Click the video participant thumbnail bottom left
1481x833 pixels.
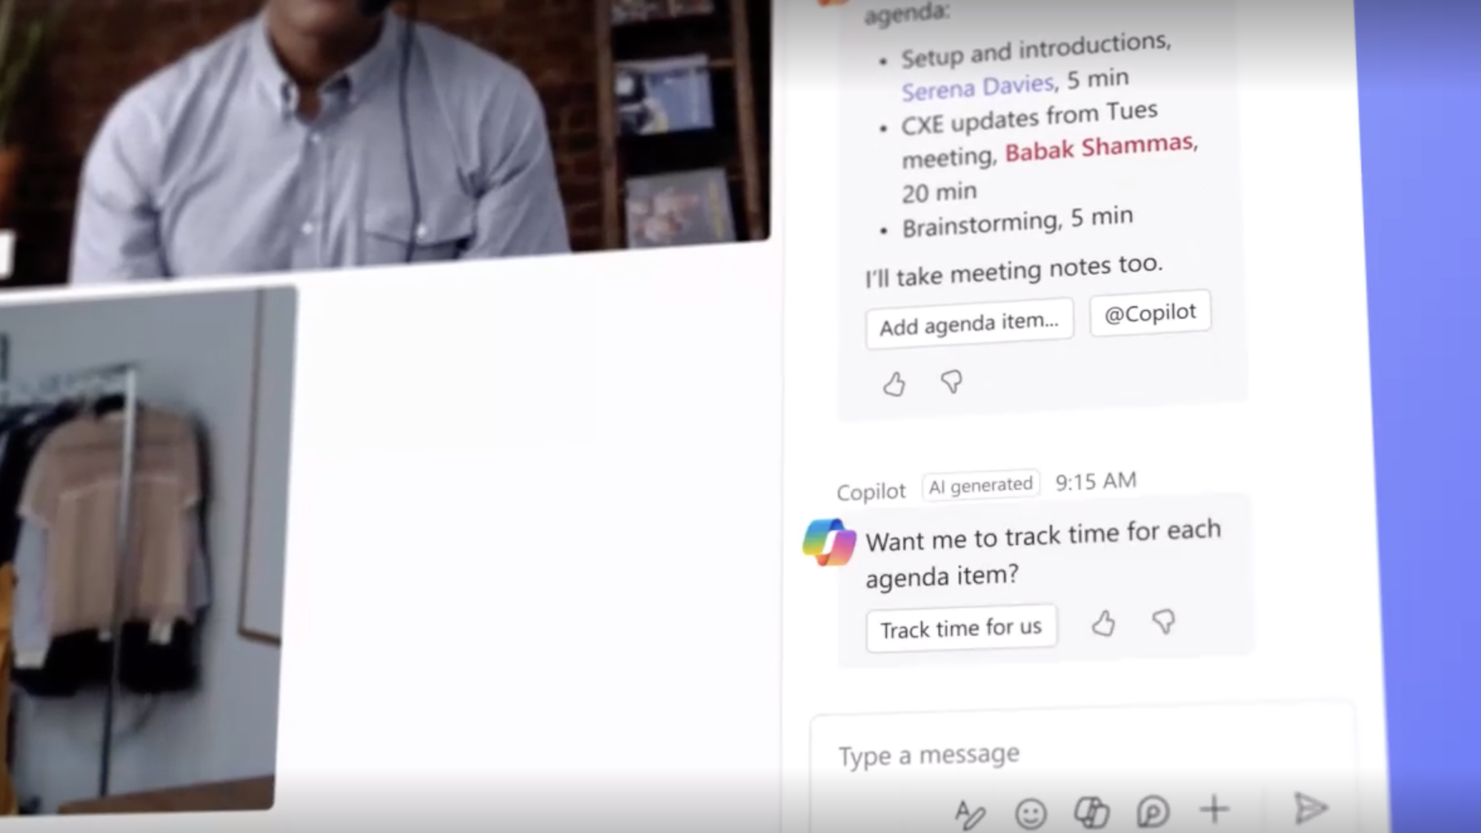[x=147, y=549]
